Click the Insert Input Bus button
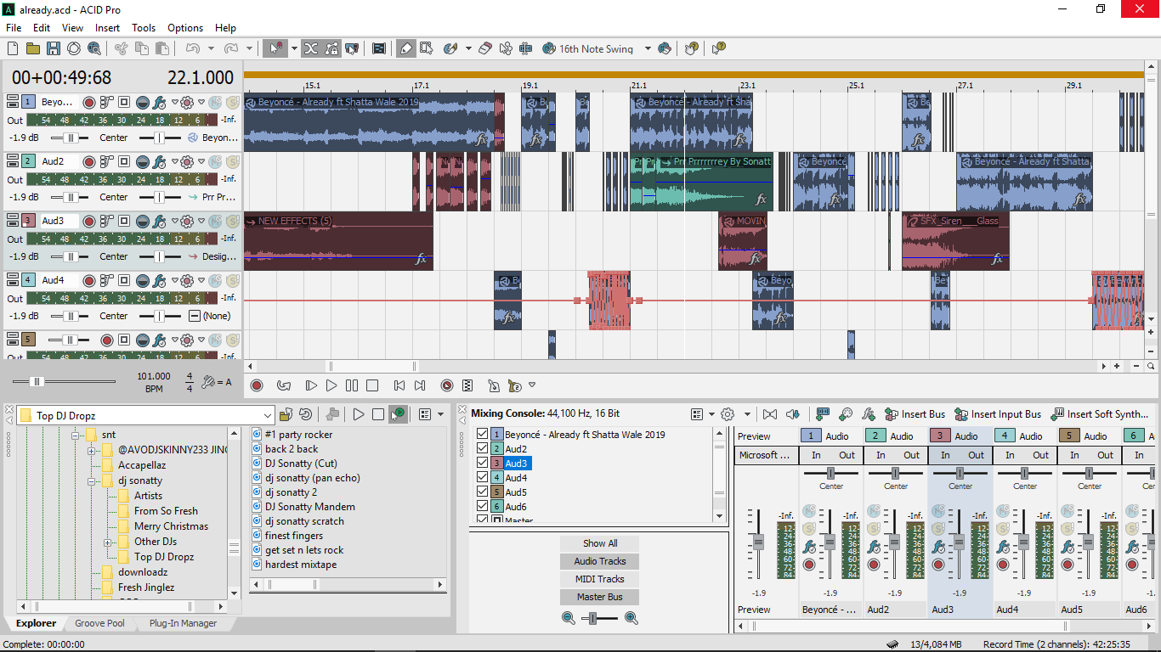 point(998,414)
